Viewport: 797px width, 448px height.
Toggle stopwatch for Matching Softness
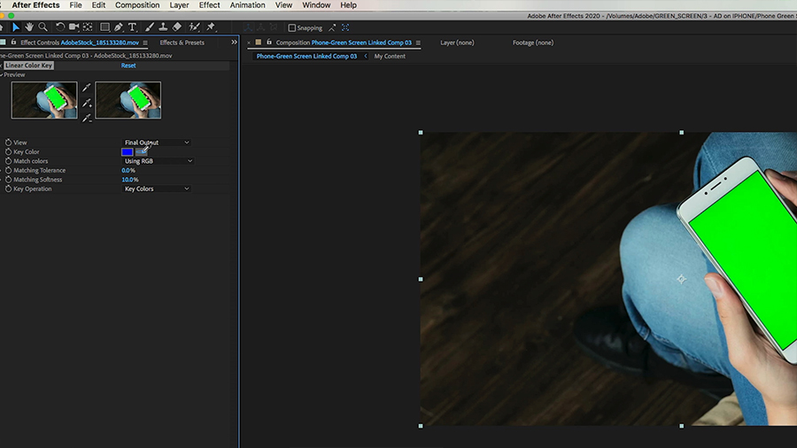tap(8, 180)
